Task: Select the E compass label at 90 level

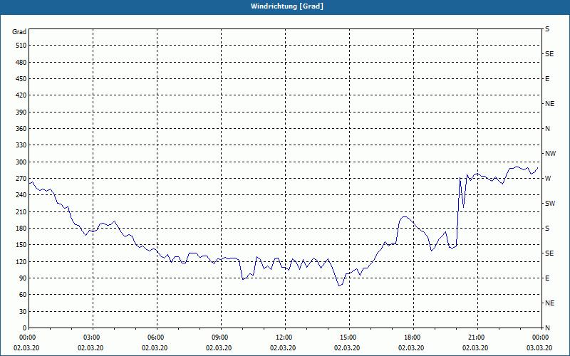Action: (x=547, y=278)
